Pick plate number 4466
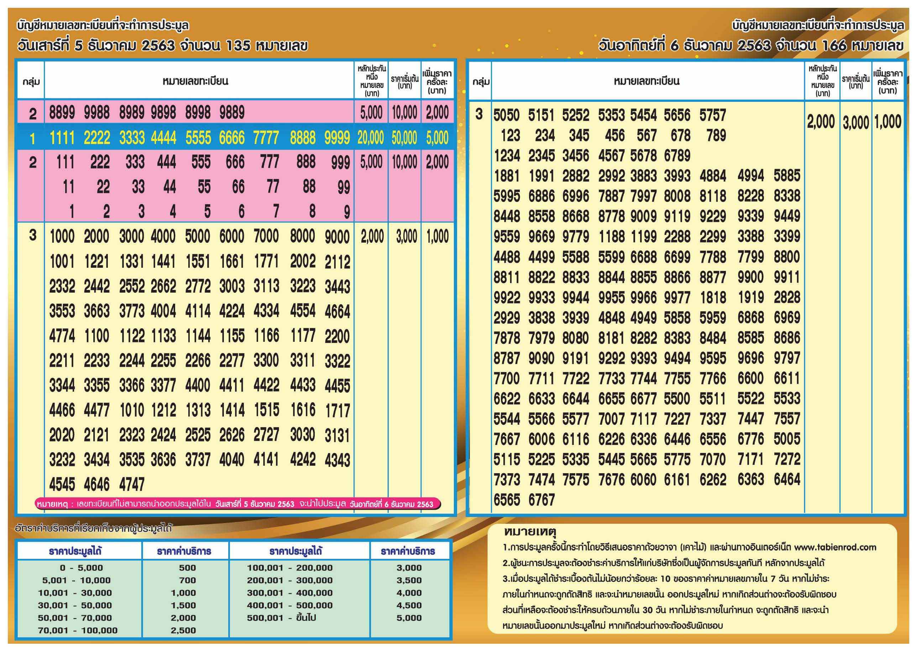This screenshot has height=648, width=916. [x=62, y=410]
